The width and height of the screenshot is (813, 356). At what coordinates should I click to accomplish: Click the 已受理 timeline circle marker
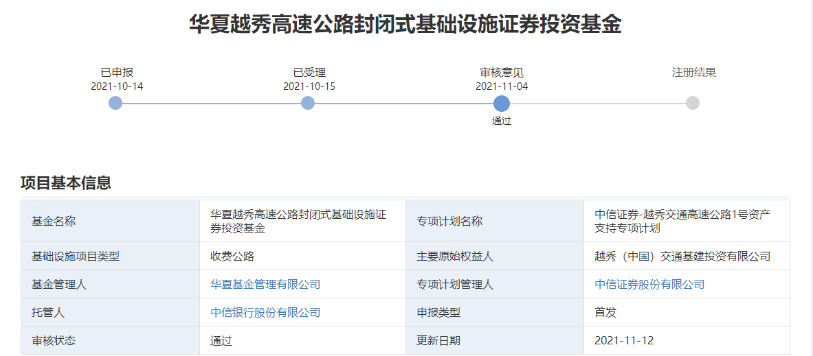308,103
